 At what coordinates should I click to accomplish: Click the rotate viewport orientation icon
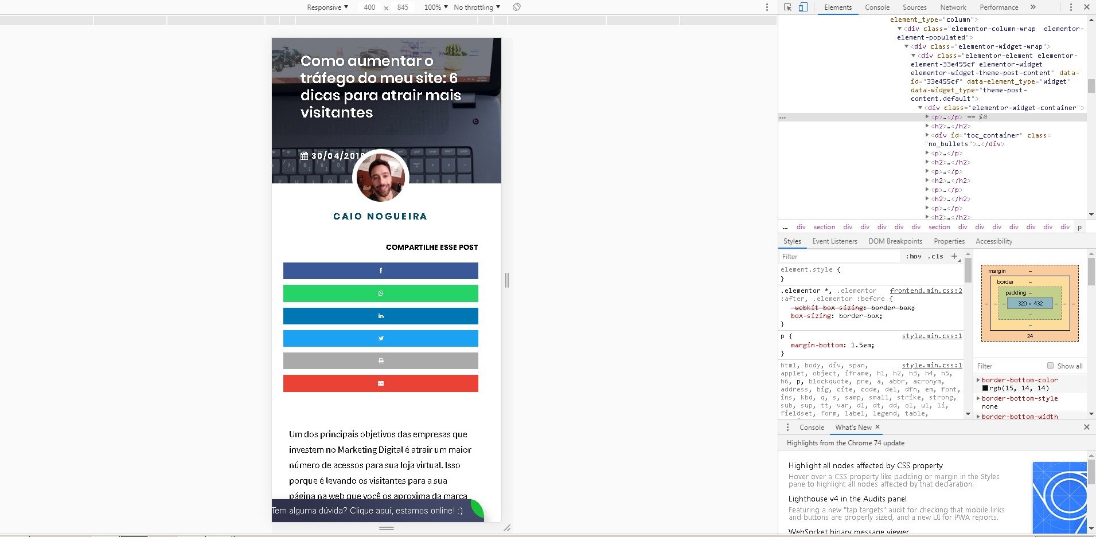pyautogui.click(x=516, y=7)
